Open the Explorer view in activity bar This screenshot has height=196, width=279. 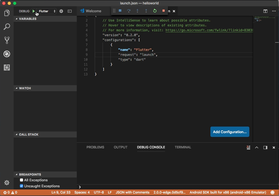tap(7, 13)
